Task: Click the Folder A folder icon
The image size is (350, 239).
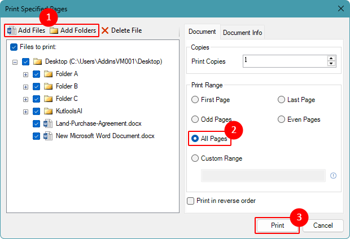Action: coord(48,74)
